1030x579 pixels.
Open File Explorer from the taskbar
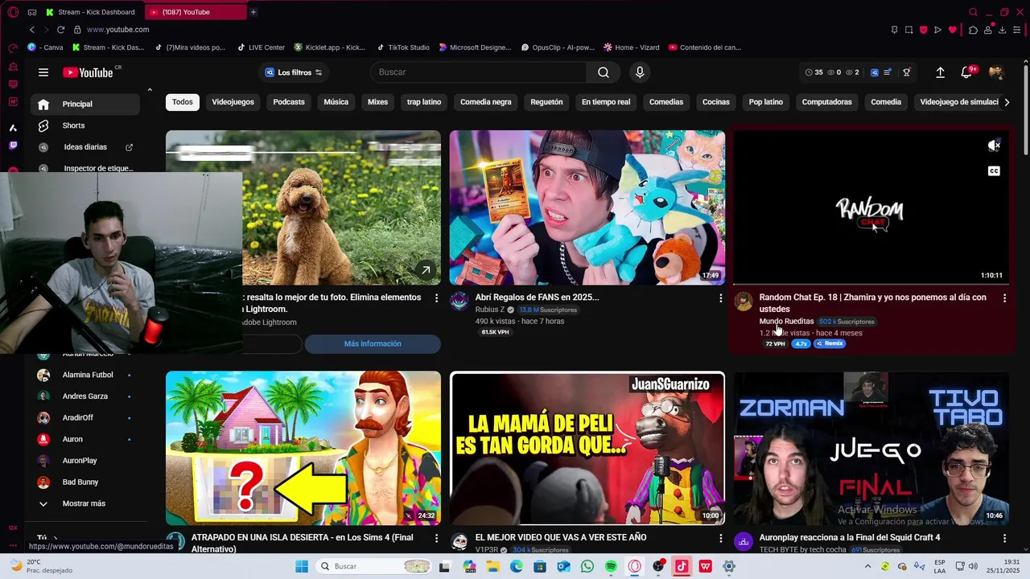(x=493, y=566)
